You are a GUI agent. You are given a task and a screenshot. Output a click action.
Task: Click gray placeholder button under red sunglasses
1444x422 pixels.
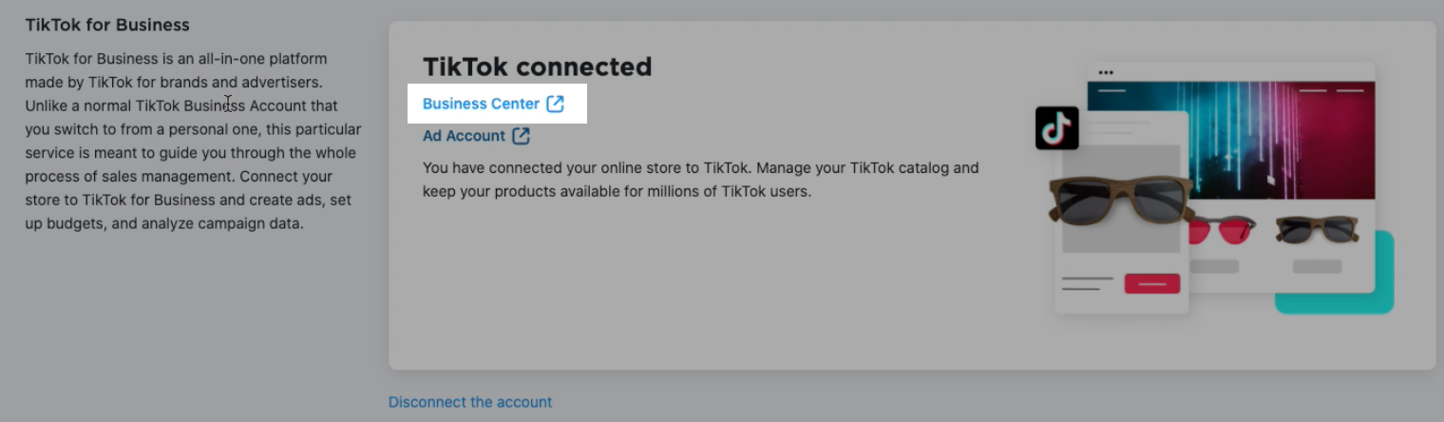[1214, 267]
